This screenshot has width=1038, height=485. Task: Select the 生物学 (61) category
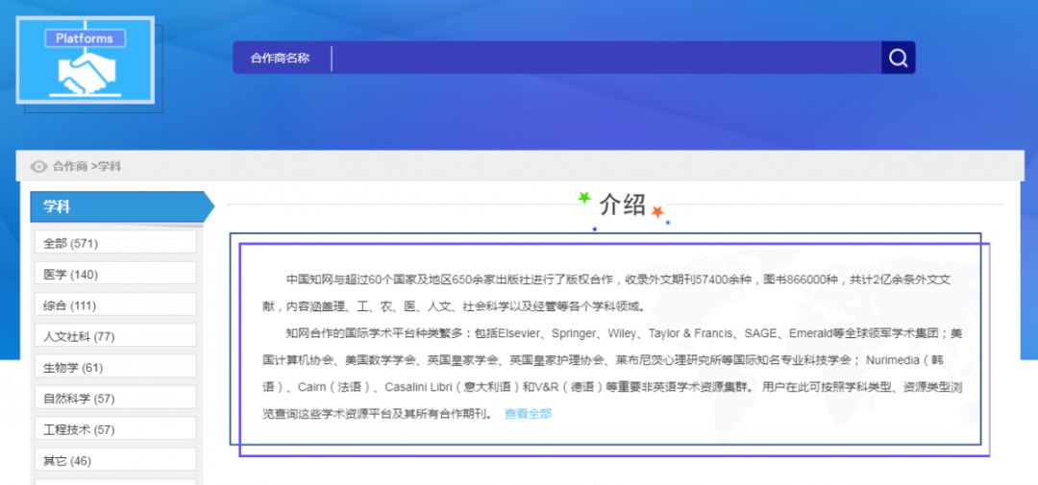pyautogui.click(x=116, y=367)
